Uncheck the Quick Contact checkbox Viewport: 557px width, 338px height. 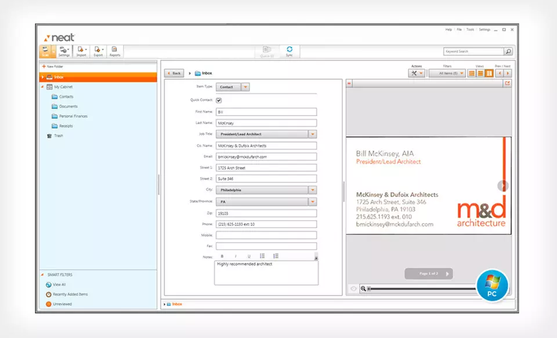point(219,100)
